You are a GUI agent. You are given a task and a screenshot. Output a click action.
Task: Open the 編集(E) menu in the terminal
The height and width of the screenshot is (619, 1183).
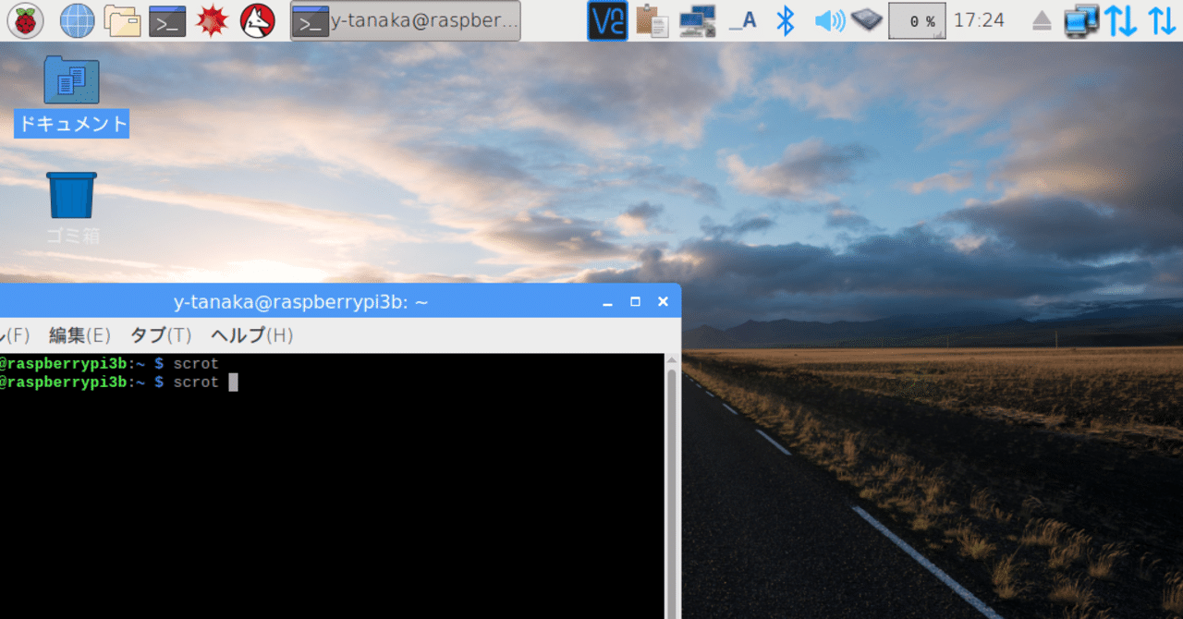(x=79, y=335)
